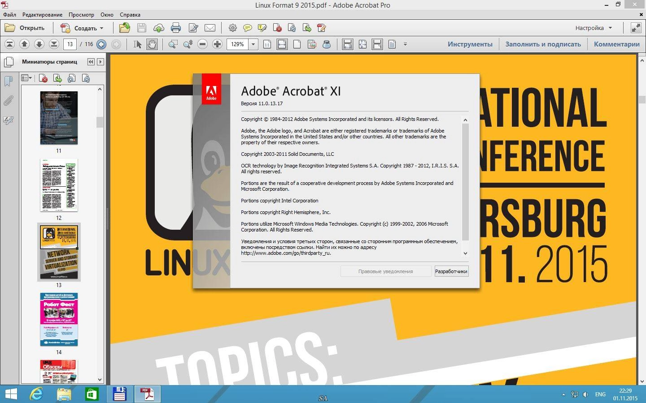This screenshot has height=403, width=646.
Task: Open the Создать dropdown arrow
Action: 102,28
